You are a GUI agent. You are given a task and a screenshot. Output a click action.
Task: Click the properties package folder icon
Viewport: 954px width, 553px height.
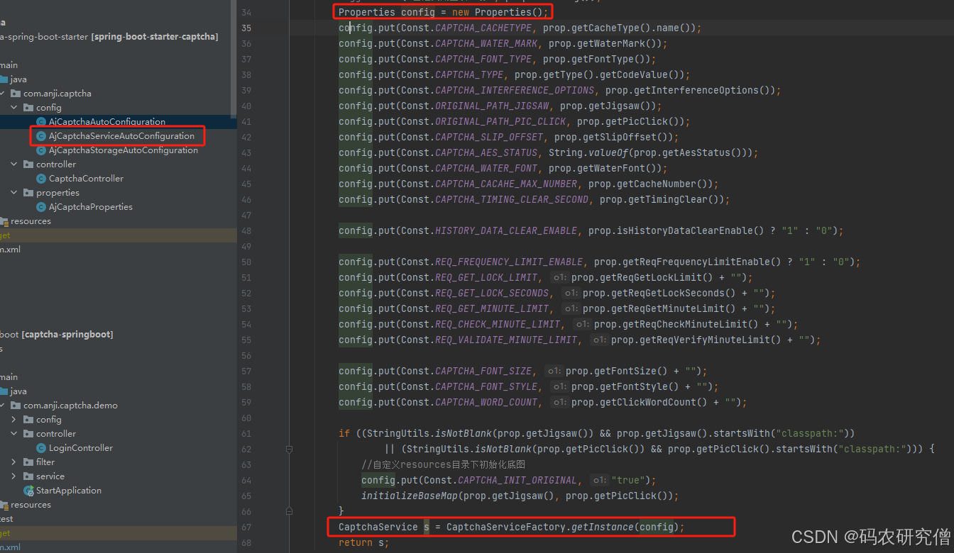(x=28, y=193)
